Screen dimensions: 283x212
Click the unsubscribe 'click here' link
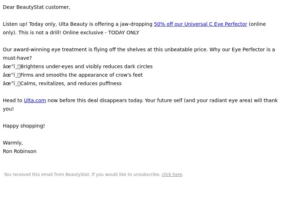coord(172,175)
